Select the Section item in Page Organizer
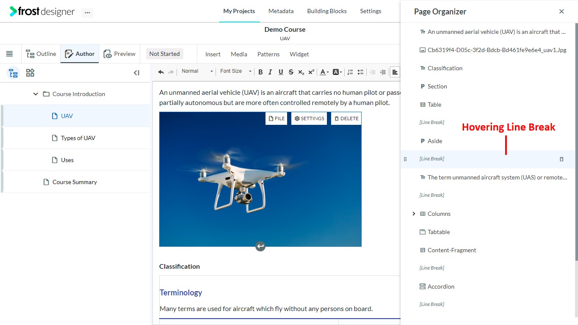 (x=488, y=86)
